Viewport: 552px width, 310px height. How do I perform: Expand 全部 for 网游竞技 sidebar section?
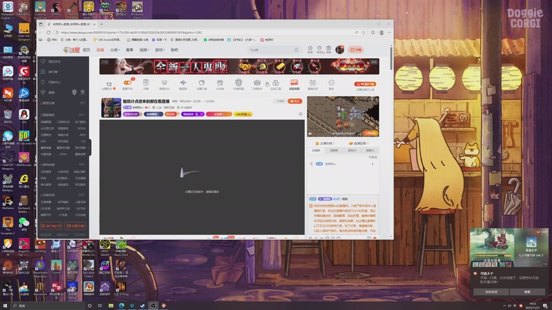pyautogui.click(x=81, y=115)
